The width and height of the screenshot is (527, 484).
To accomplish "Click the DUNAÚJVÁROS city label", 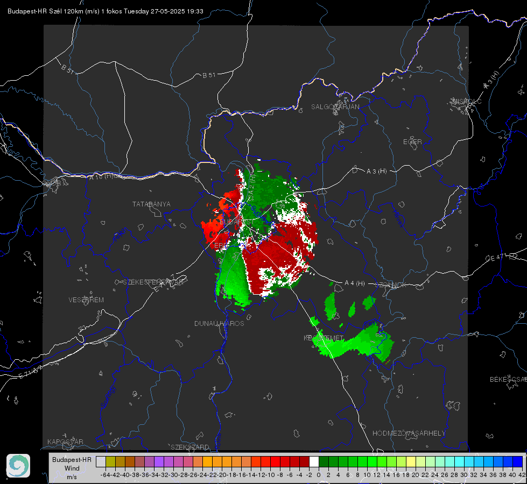I will click(219, 323).
